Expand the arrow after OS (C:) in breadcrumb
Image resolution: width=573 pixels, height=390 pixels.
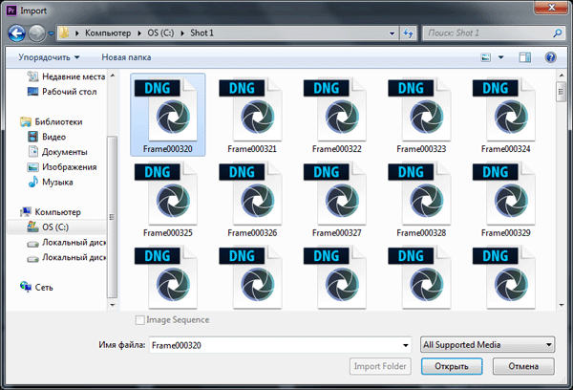182,33
